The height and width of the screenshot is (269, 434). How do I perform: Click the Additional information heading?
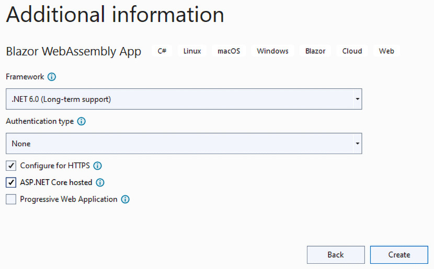pos(115,15)
